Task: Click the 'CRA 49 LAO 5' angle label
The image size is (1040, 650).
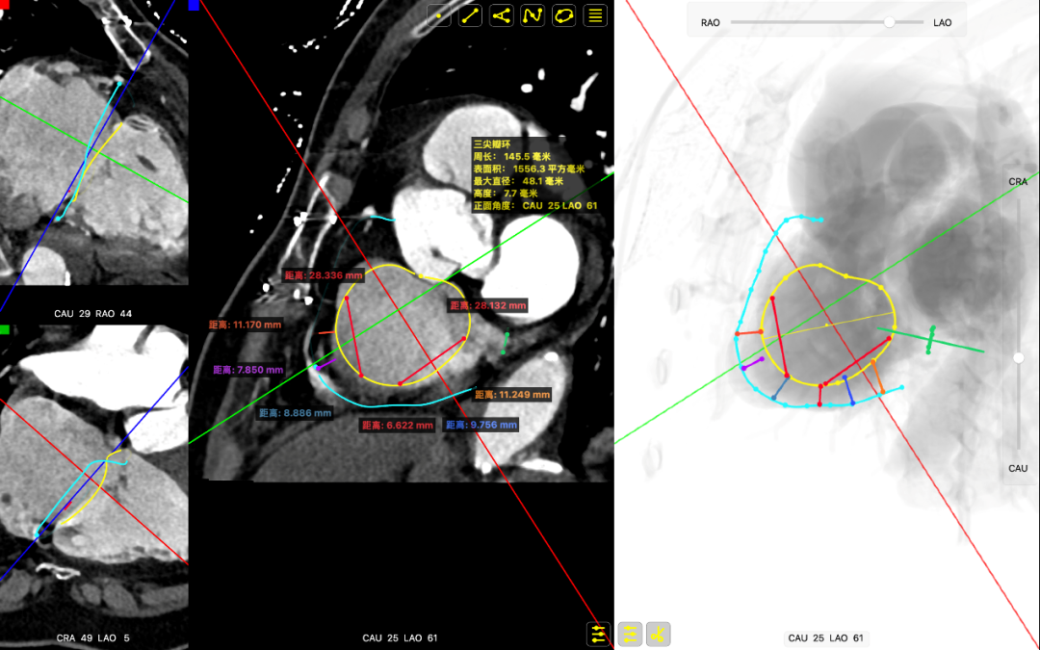Action: point(92,638)
